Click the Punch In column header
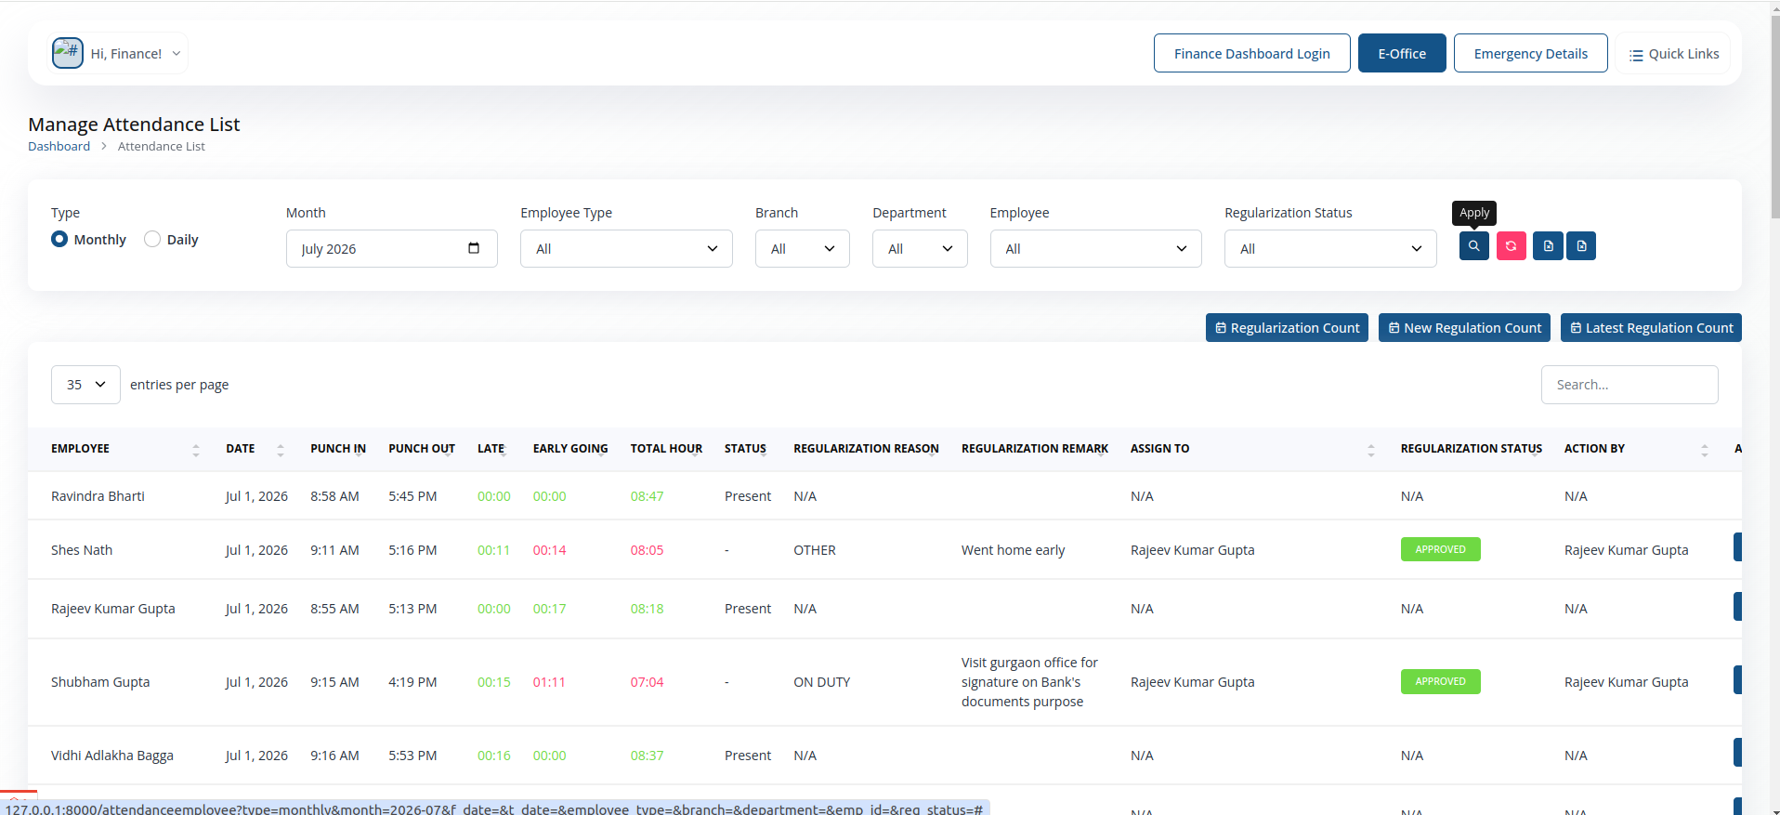 coord(338,449)
